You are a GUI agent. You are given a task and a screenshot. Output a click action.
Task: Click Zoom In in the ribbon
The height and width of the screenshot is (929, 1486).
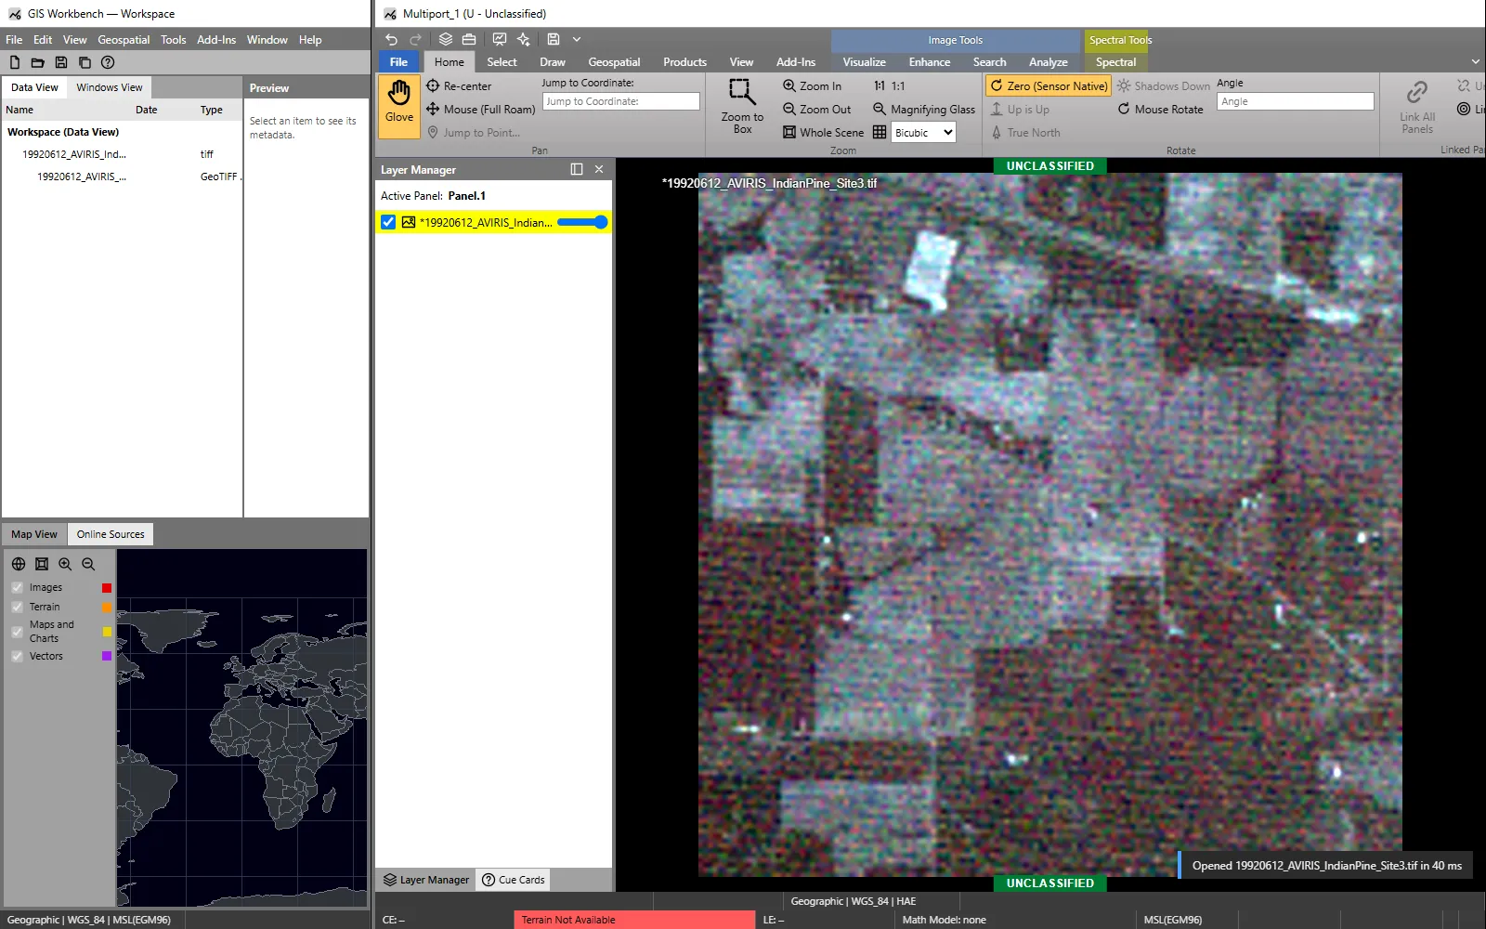[x=812, y=85]
